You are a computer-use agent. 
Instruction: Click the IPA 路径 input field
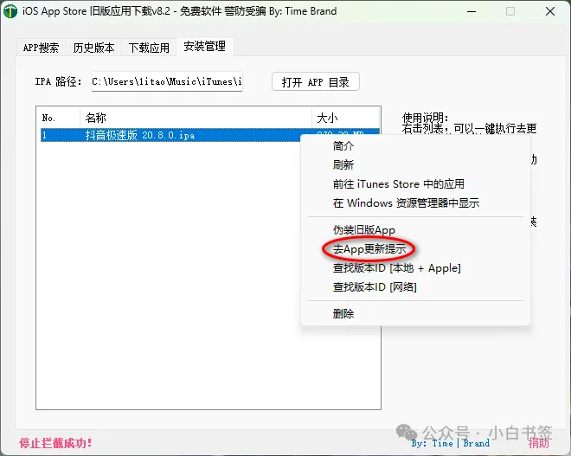click(x=167, y=81)
